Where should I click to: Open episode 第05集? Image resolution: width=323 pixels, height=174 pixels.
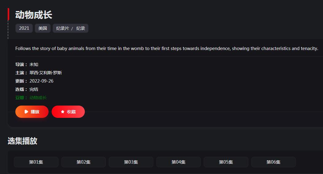(226, 162)
